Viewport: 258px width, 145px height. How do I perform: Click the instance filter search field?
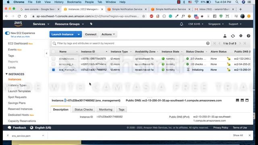coord(131,43)
